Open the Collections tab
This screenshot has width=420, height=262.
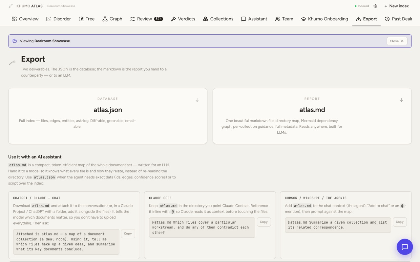pos(218,19)
